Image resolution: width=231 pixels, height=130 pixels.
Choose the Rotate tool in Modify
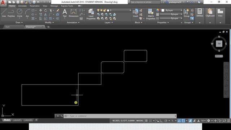pos(45,10)
